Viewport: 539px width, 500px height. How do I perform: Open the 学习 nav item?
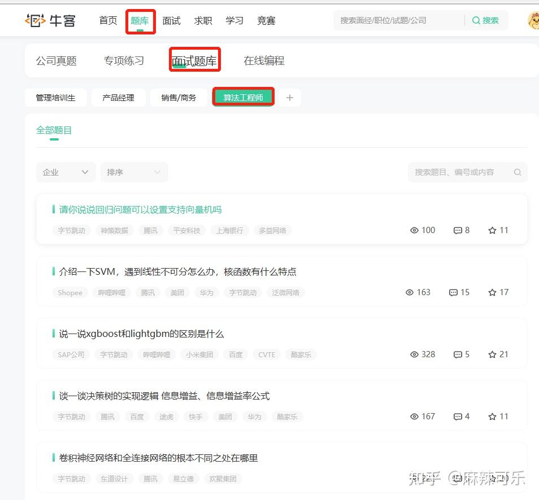point(234,21)
